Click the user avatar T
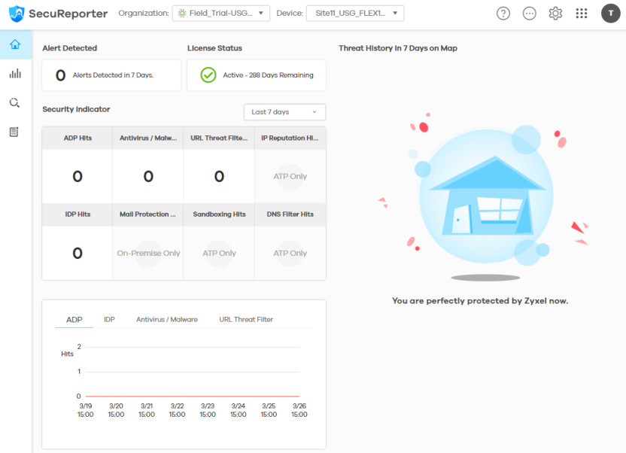 click(610, 14)
